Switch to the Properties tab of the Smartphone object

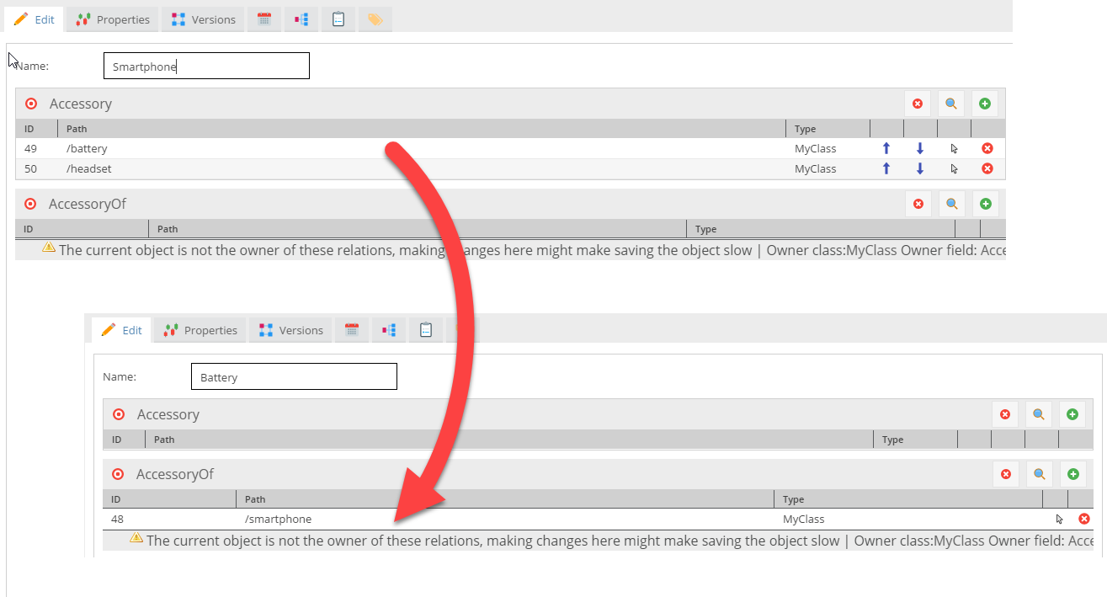coord(113,19)
